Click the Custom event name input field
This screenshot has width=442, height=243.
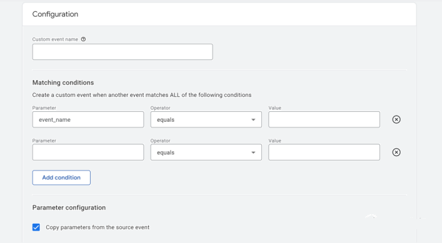pos(123,52)
